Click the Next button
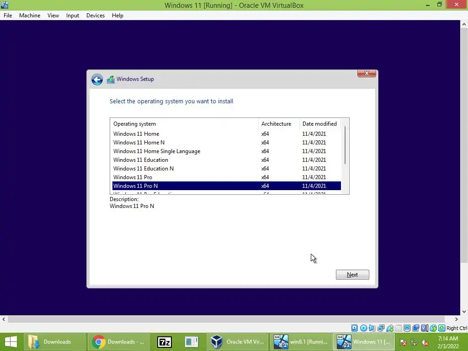468x351 pixels. click(x=352, y=275)
